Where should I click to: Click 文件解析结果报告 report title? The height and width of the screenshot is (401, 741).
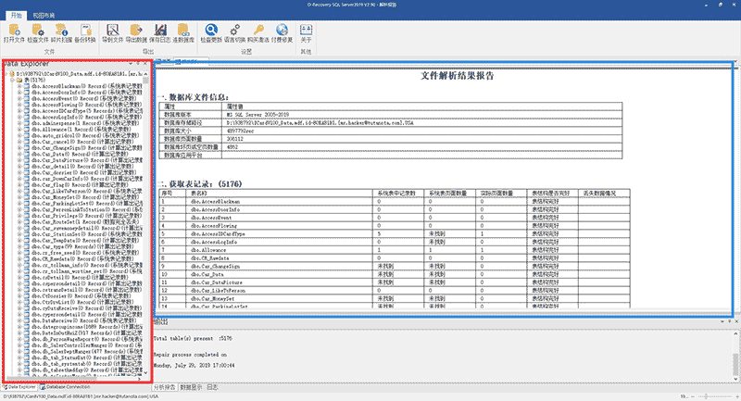pyautogui.click(x=457, y=76)
